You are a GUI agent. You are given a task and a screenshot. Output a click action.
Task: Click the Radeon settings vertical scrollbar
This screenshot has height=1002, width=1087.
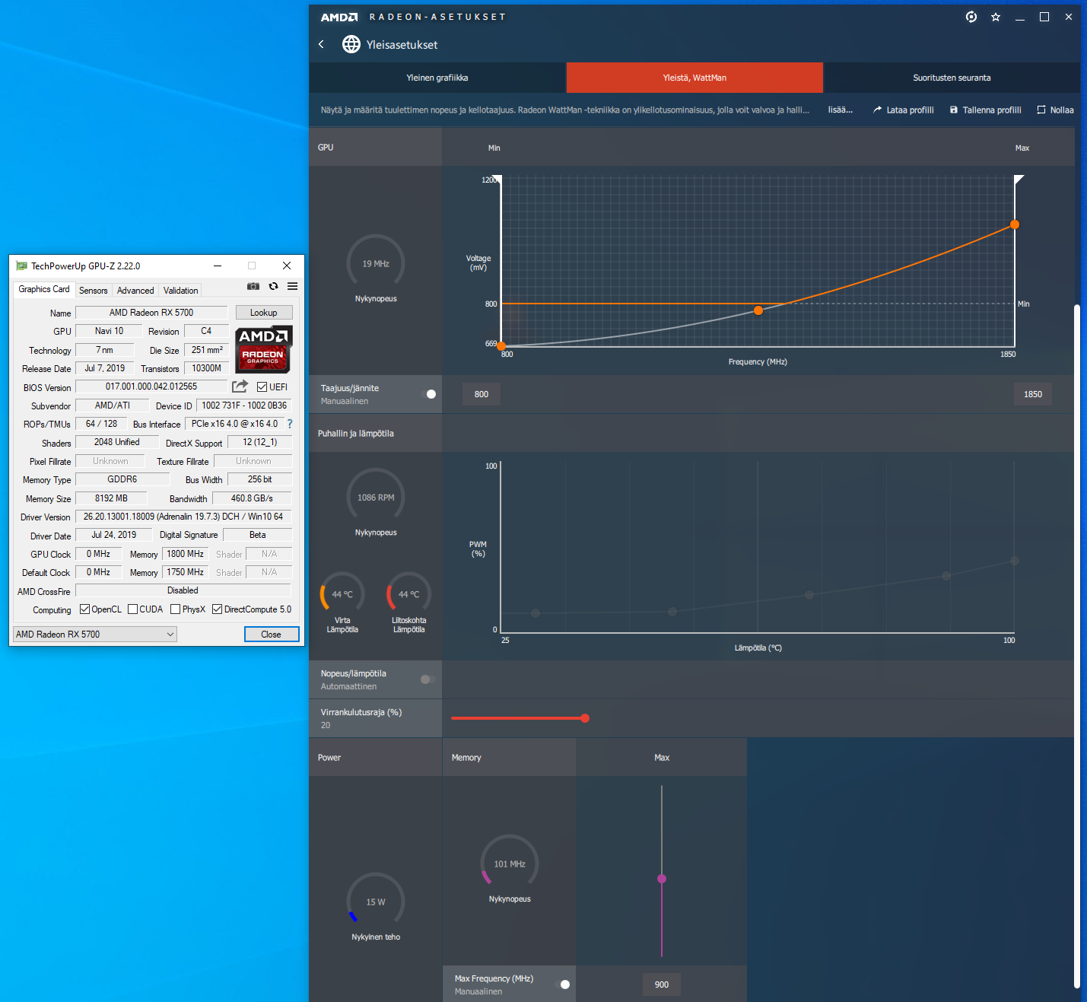pyautogui.click(x=1077, y=646)
